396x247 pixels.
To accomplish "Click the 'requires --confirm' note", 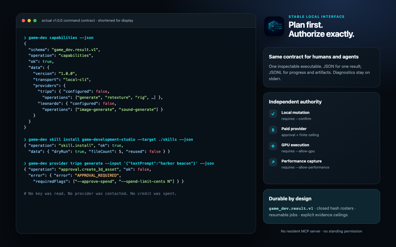I will (296, 119).
